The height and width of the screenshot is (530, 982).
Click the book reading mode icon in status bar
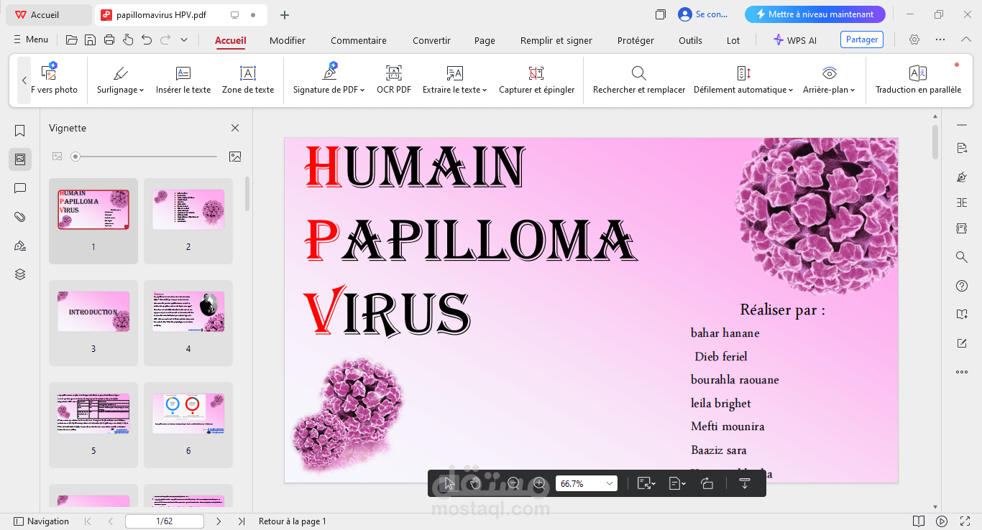pos(919,521)
